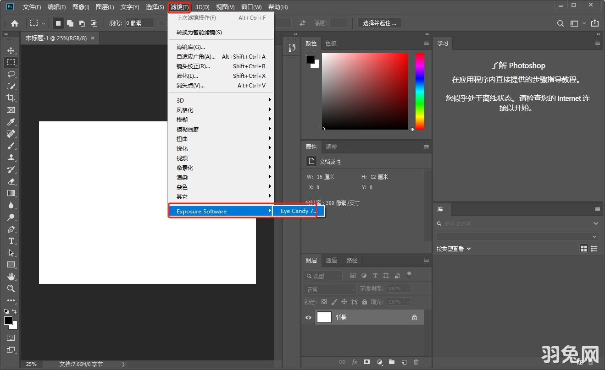Viewport: 605px width, 370px height.
Task: Open the Add layer style fx menu
Action: (x=354, y=362)
